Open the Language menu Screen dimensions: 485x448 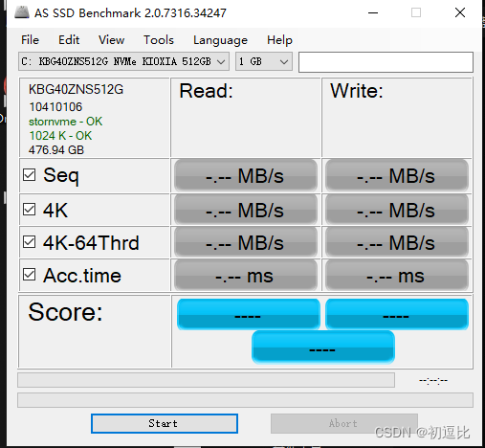click(x=220, y=40)
